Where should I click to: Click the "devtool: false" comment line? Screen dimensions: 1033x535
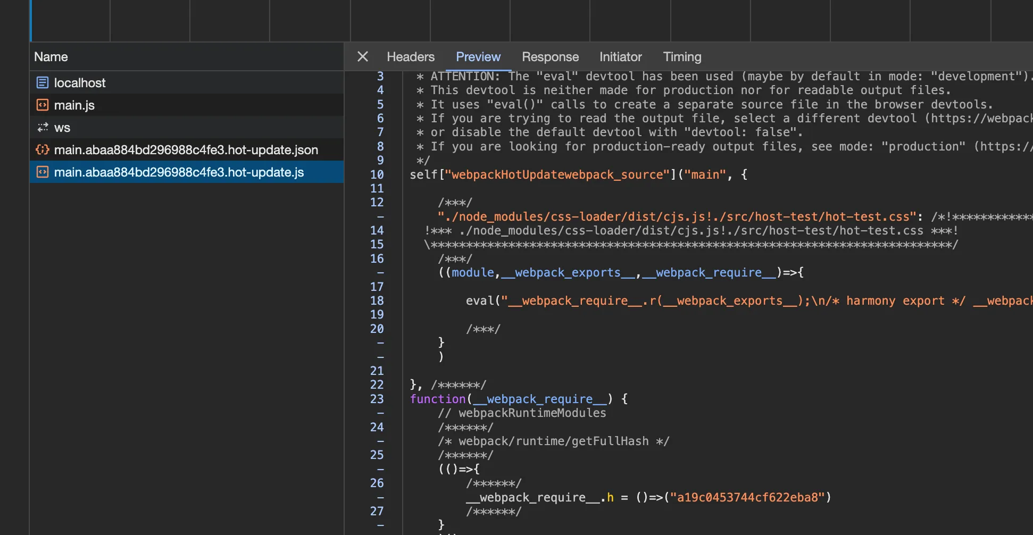[610, 132]
